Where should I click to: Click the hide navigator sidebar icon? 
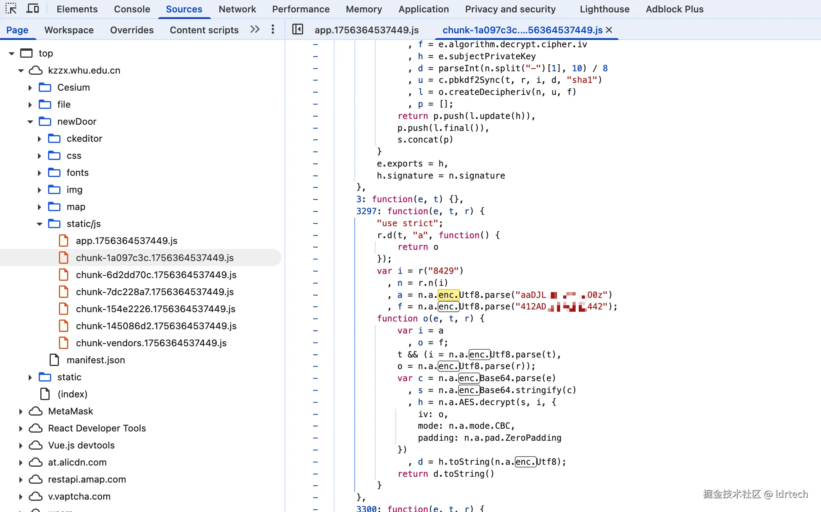coord(297,29)
